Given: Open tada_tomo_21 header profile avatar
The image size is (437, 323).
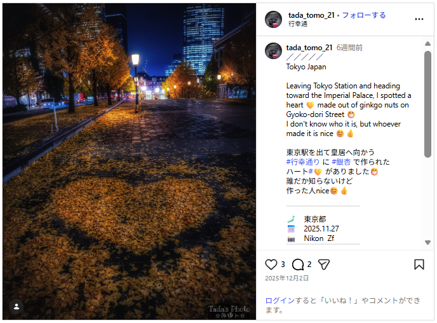Looking at the screenshot, I should 273,19.
